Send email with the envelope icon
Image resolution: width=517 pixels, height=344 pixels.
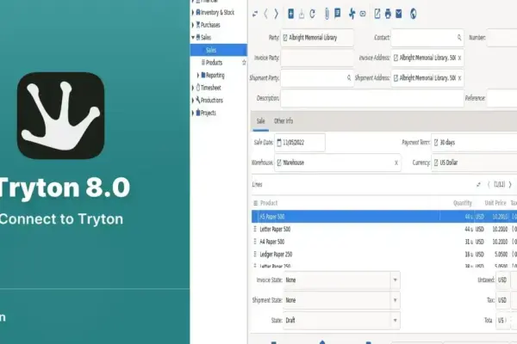(x=399, y=14)
